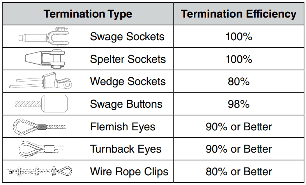
Task: Select the 98% efficiency cell
Action: tap(239, 104)
